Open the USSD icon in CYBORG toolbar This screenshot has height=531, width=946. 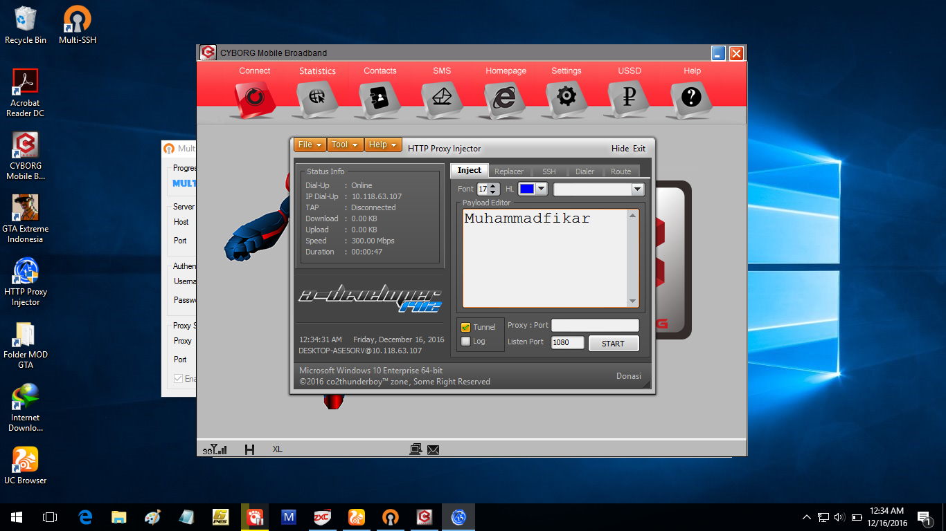point(629,99)
